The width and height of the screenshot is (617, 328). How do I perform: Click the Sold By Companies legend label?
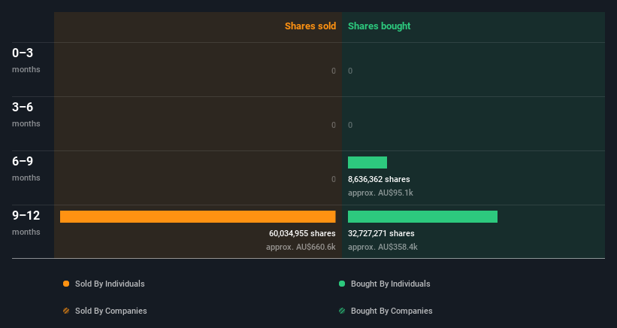click(111, 311)
